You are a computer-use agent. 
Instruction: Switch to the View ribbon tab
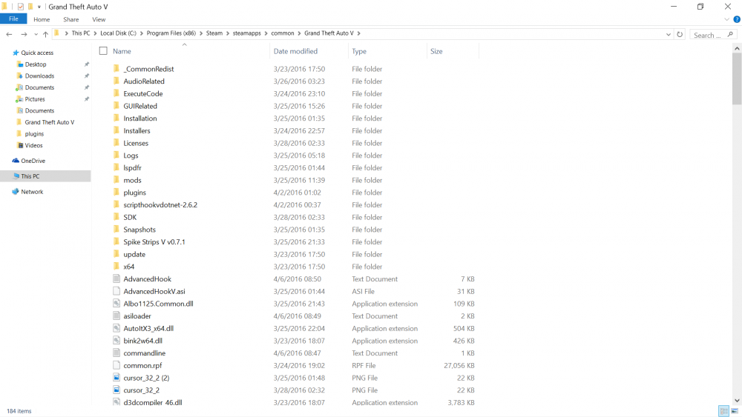[x=99, y=19]
